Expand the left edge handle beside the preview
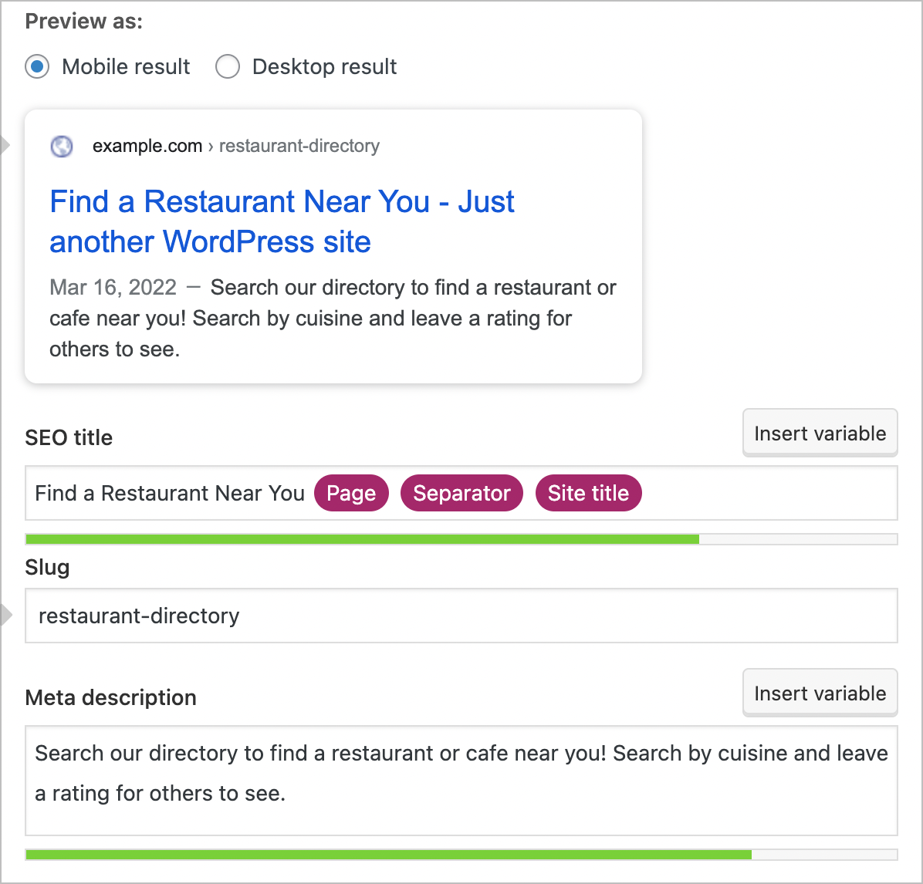The width and height of the screenshot is (923, 884). pos(5,143)
